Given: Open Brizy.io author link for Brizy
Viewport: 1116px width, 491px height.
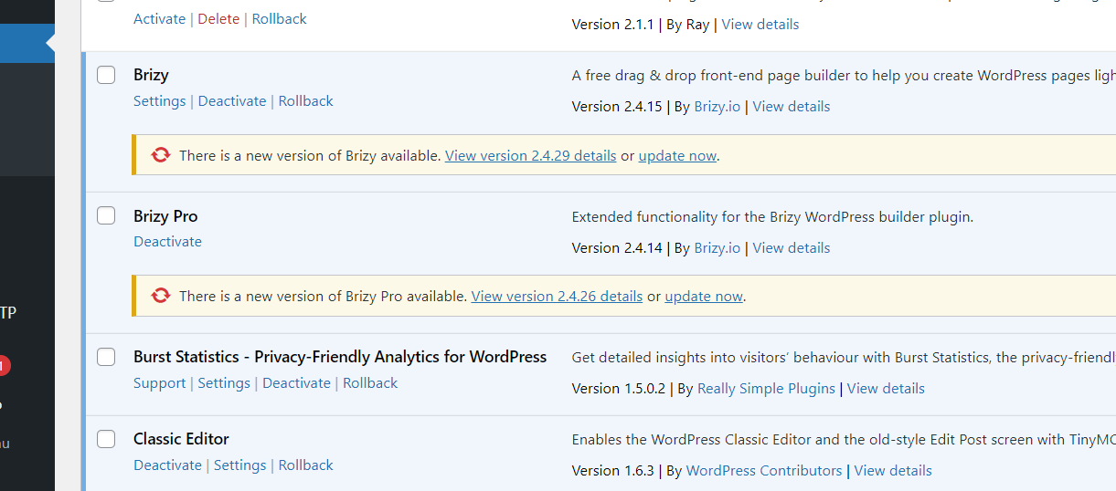Looking at the screenshot, I should (x=717, y=107).
